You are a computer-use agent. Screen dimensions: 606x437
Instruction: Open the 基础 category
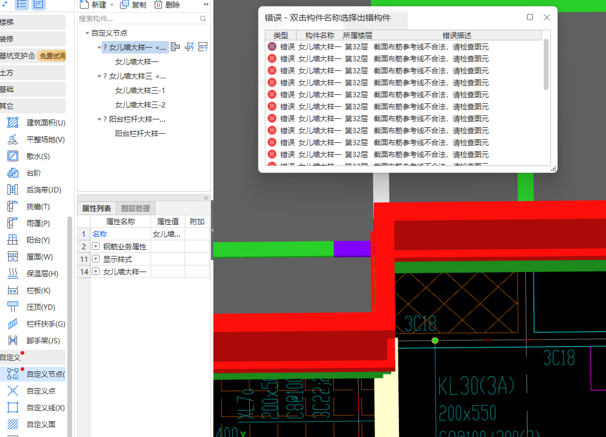(33, 89)
